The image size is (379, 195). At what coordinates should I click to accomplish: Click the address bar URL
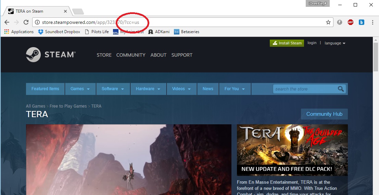pos(90,23)
